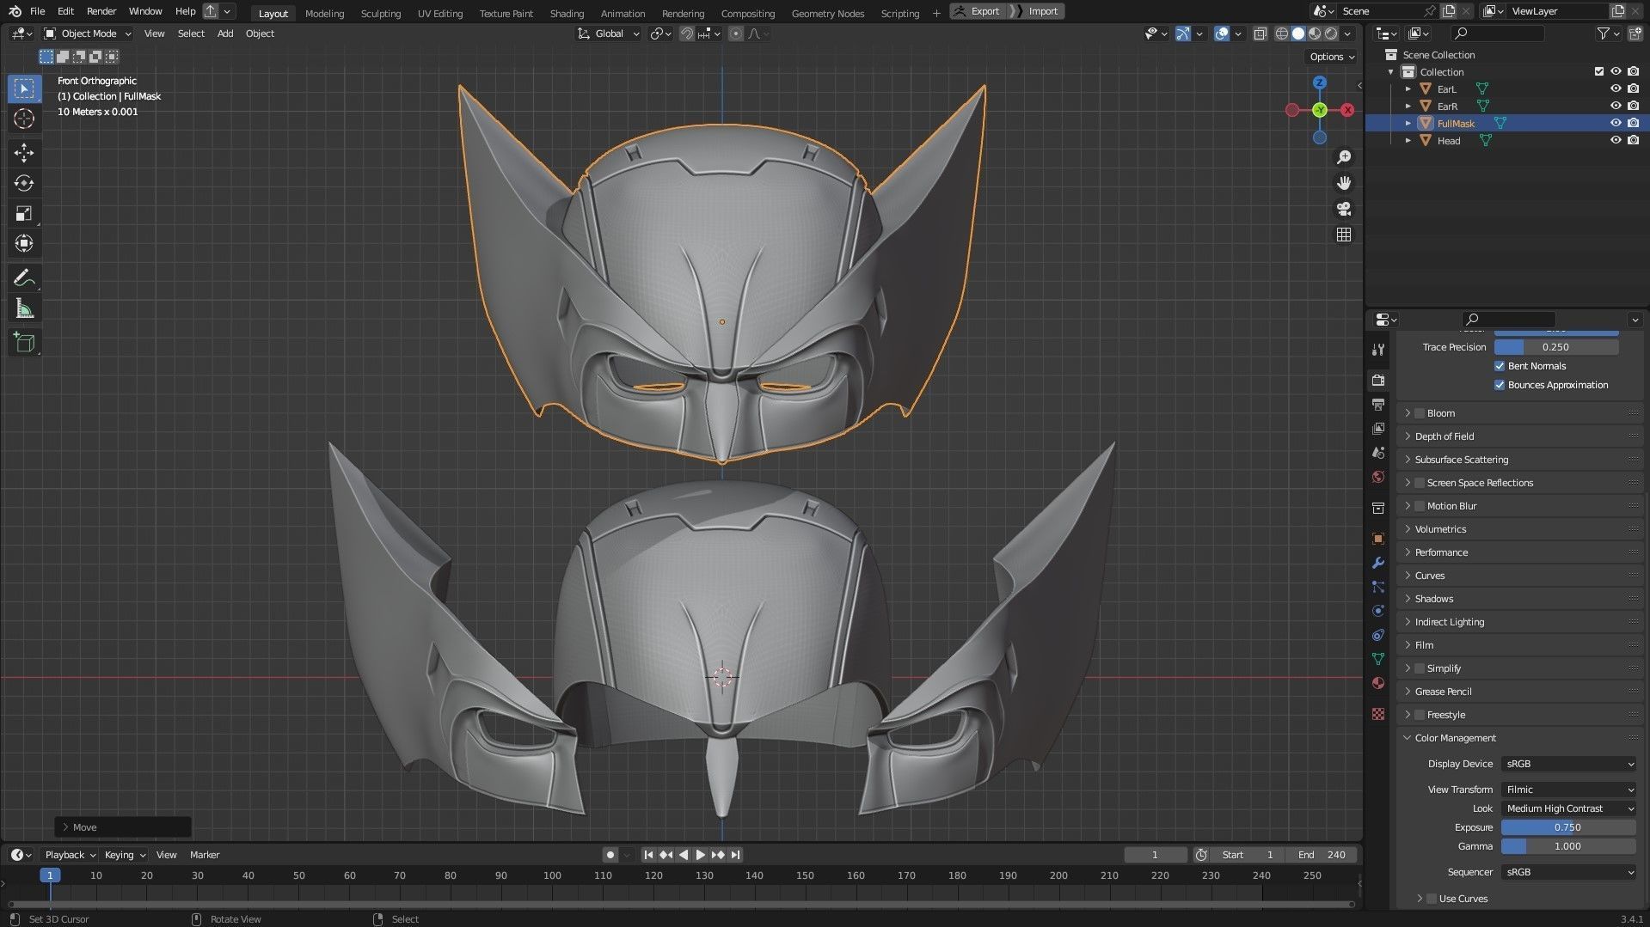Image resolution: width=1650 pixels, height=927 pixels.
Task: Enable the Freestyle checkbox
Action: pyautogui.click(x=1420, y=715)
